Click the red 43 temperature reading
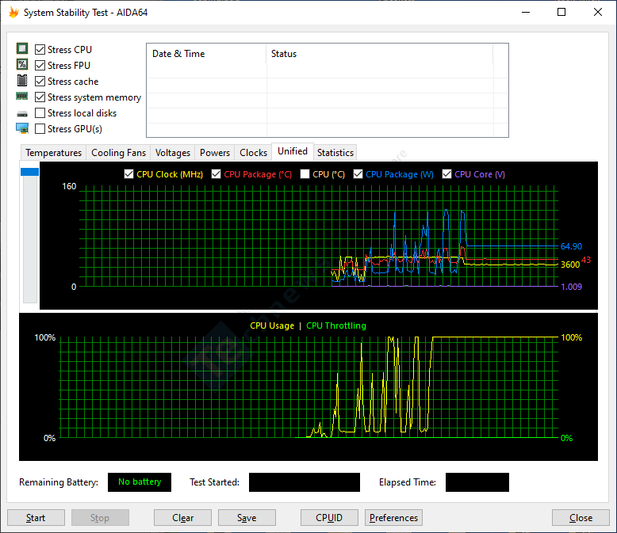This screenshot has height=533, width=617. (x=586, y=260)
